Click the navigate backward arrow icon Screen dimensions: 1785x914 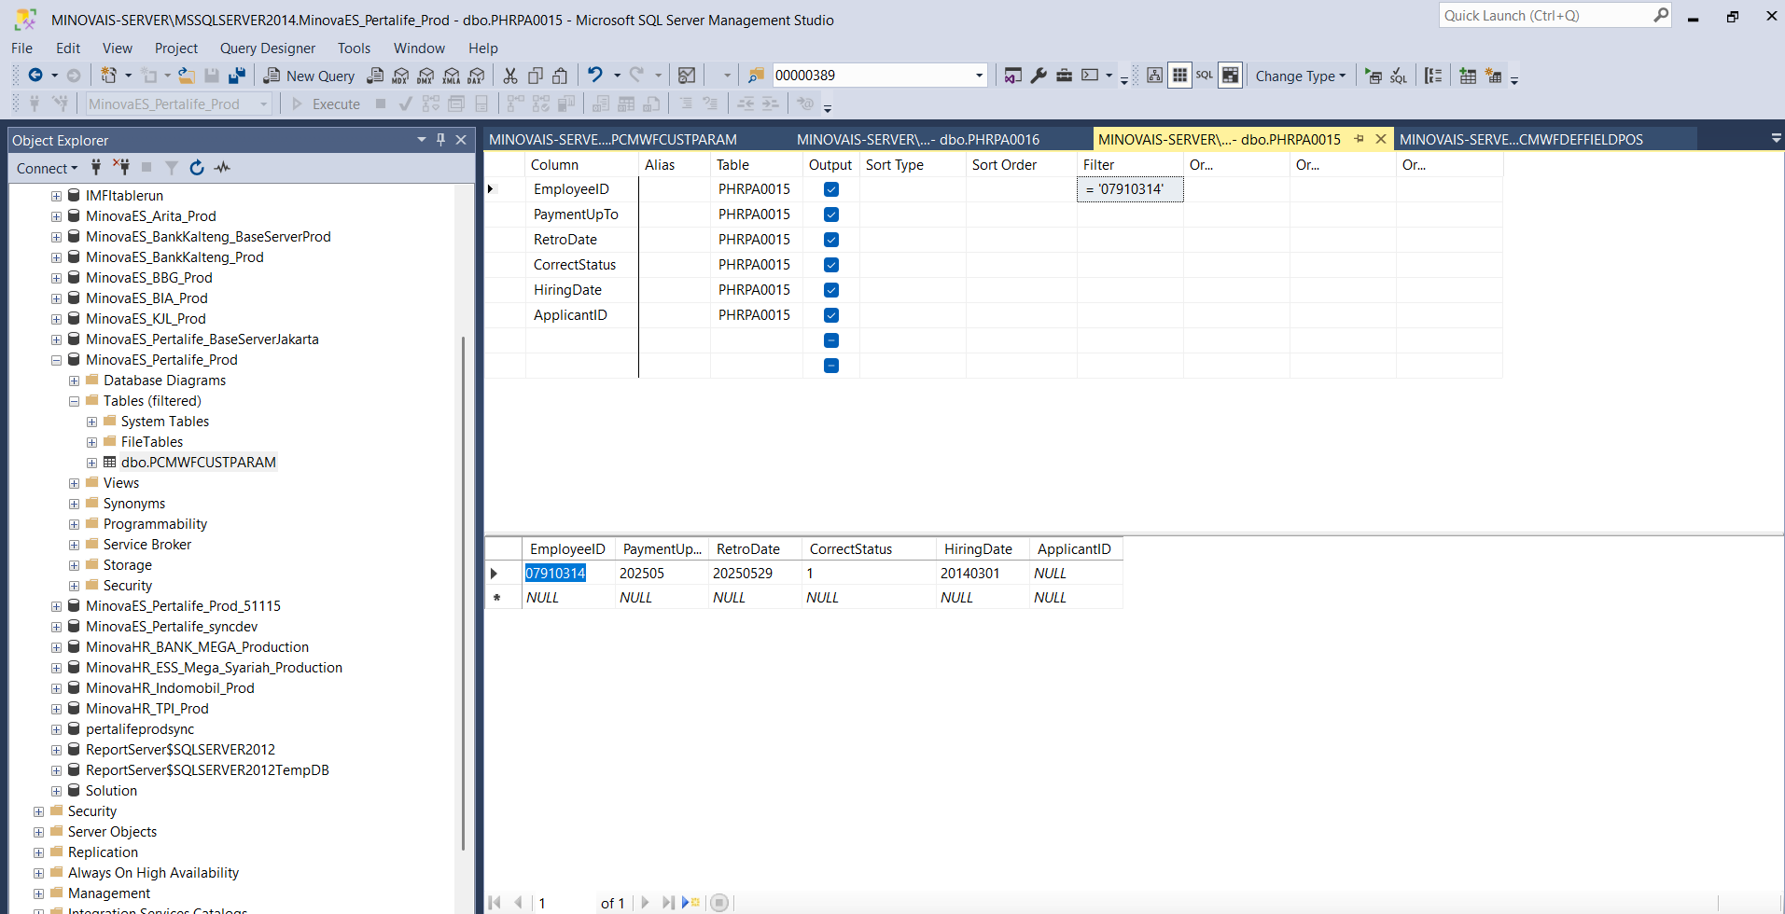[x=35, y=76]
